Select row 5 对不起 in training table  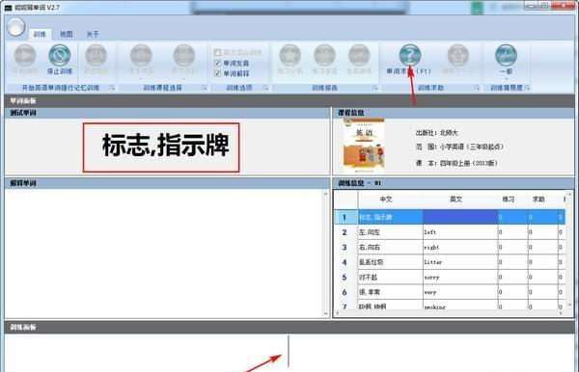coord(450,278)
